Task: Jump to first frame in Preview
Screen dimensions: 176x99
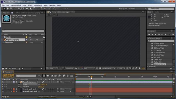Action: (x=149, y=34)
